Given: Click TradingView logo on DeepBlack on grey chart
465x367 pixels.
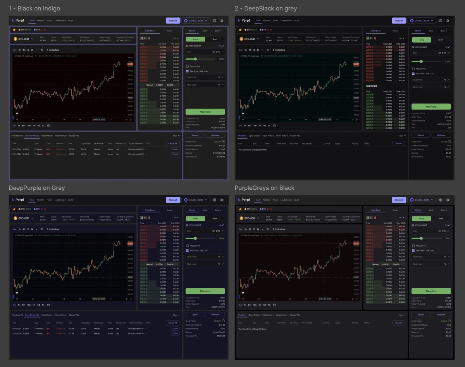Looking at the screenshot, I should (x=243, y=113).
